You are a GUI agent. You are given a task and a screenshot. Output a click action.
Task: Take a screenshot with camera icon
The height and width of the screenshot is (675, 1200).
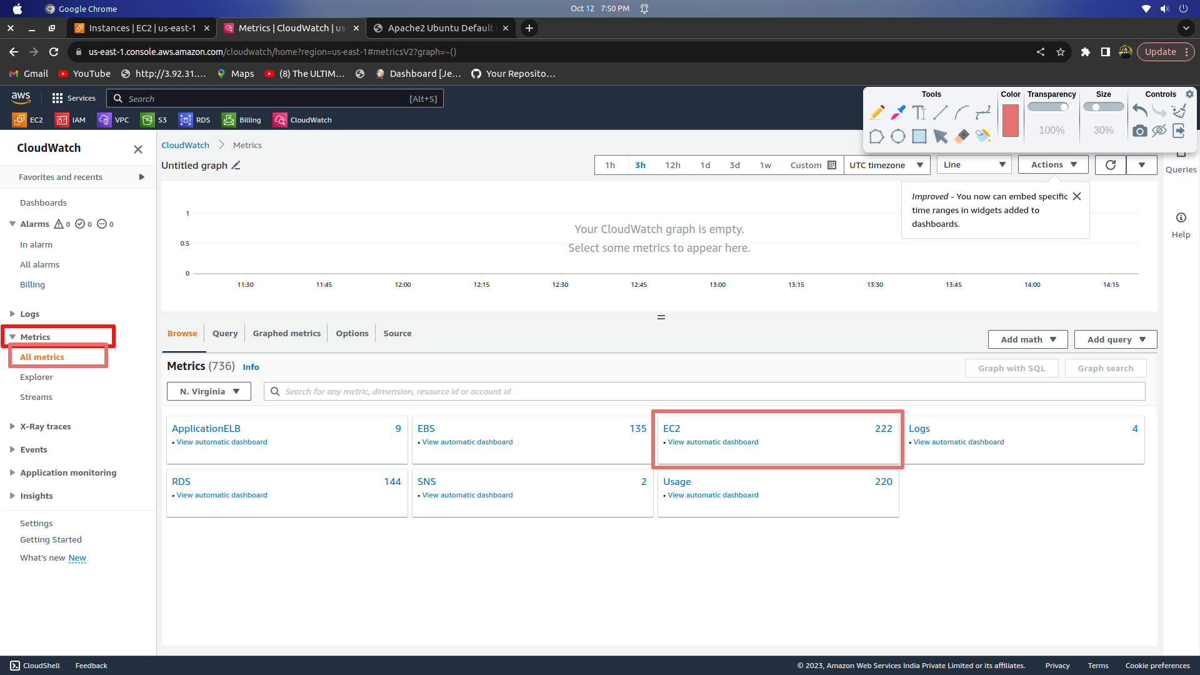(x=1139, y=131)
